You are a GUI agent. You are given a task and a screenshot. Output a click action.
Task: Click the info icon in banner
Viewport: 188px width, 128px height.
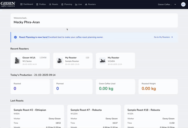15,37
